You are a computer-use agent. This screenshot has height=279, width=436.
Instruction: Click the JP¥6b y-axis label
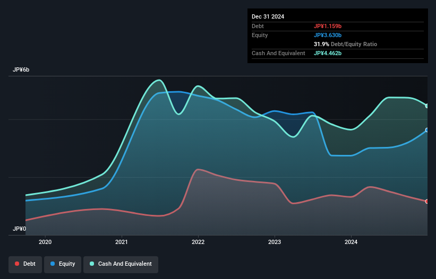(21, 69)
